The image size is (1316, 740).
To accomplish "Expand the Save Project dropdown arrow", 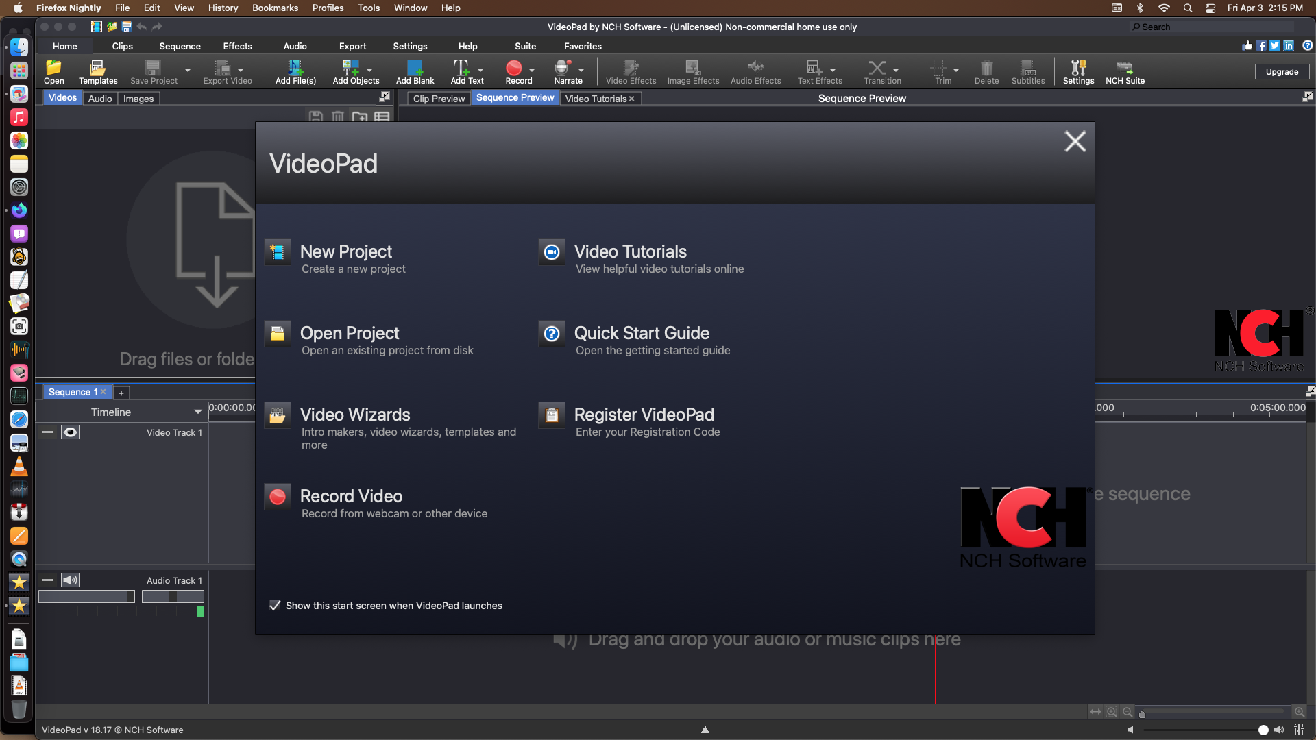I will pos(188,70).
